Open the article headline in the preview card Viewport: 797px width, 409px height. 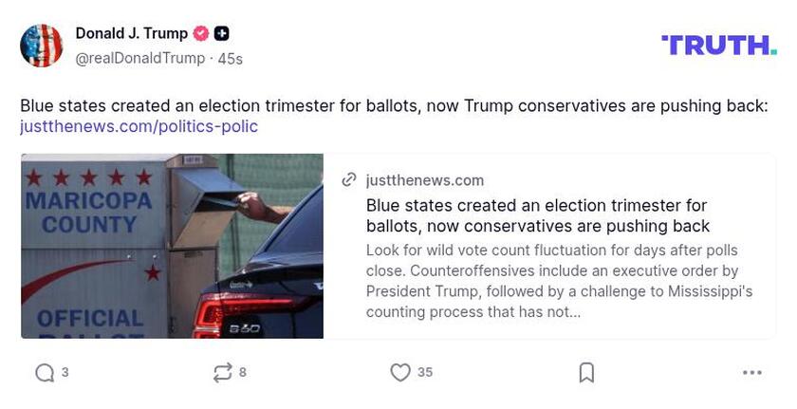pyautogui.click(x=537, y=215)
